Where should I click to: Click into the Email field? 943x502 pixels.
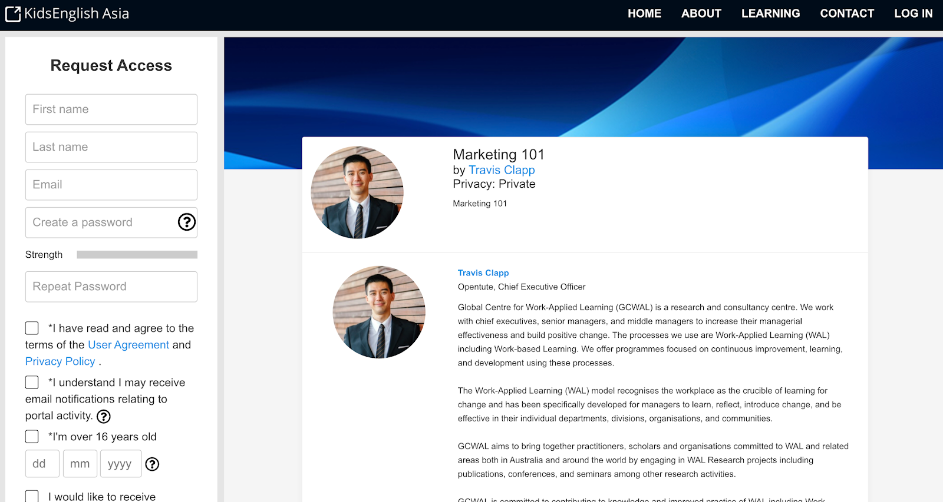tap(111, 185)
